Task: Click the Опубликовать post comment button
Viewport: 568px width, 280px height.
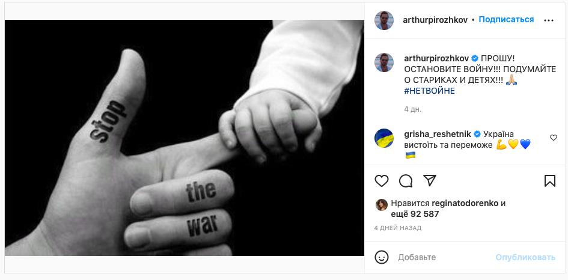Action: (x=525, y=257)
